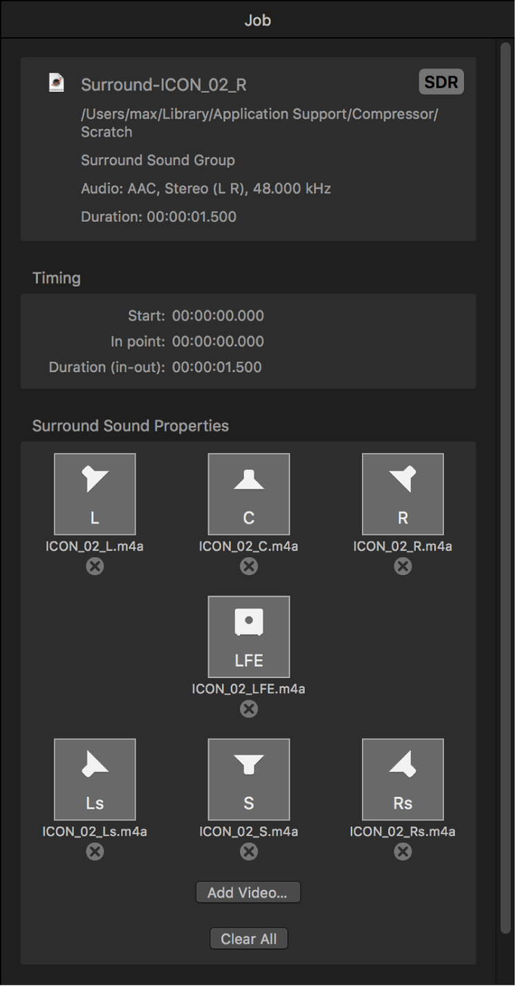515x986 pixels.
Task: Click the media file icon beside Surround-ICON_02_R
Action: pos(57,81)
